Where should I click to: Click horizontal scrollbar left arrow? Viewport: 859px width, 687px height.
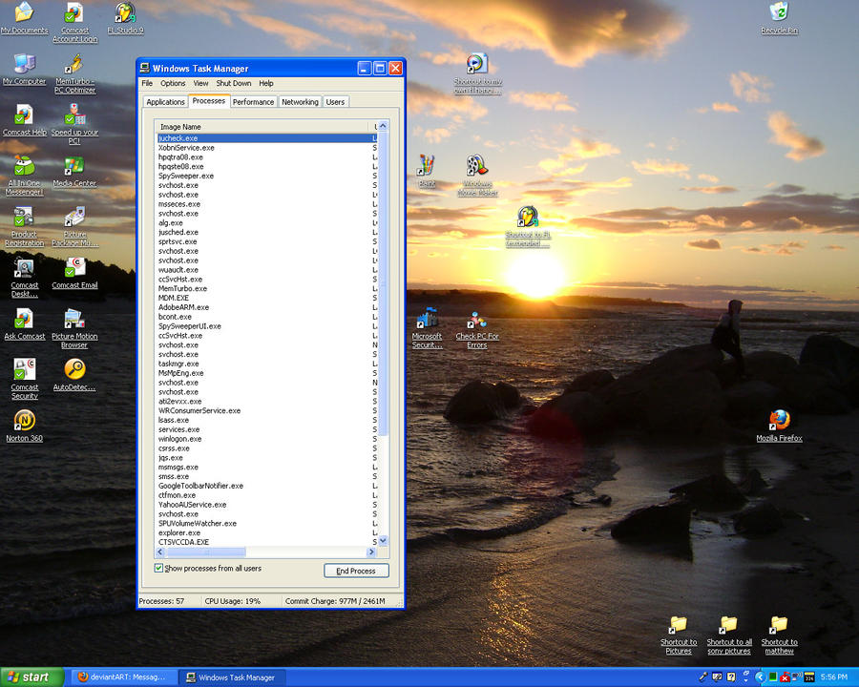tap(160, 552)
